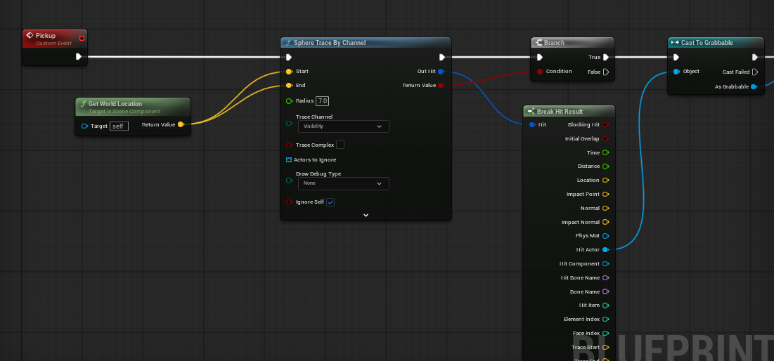Click the Hit Actor output pin
This screenshot has width=774, height=361.
click(x=606, y=249)
